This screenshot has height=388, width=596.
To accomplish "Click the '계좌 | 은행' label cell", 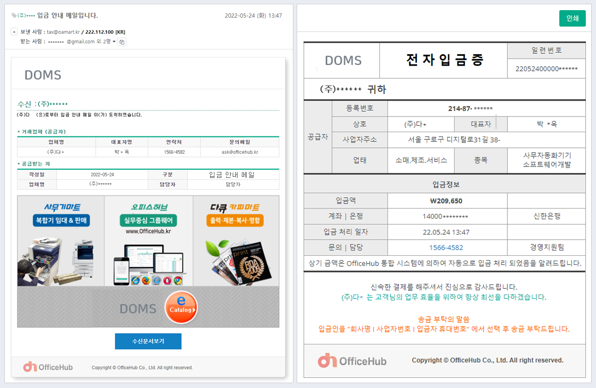I will [346, 216].
